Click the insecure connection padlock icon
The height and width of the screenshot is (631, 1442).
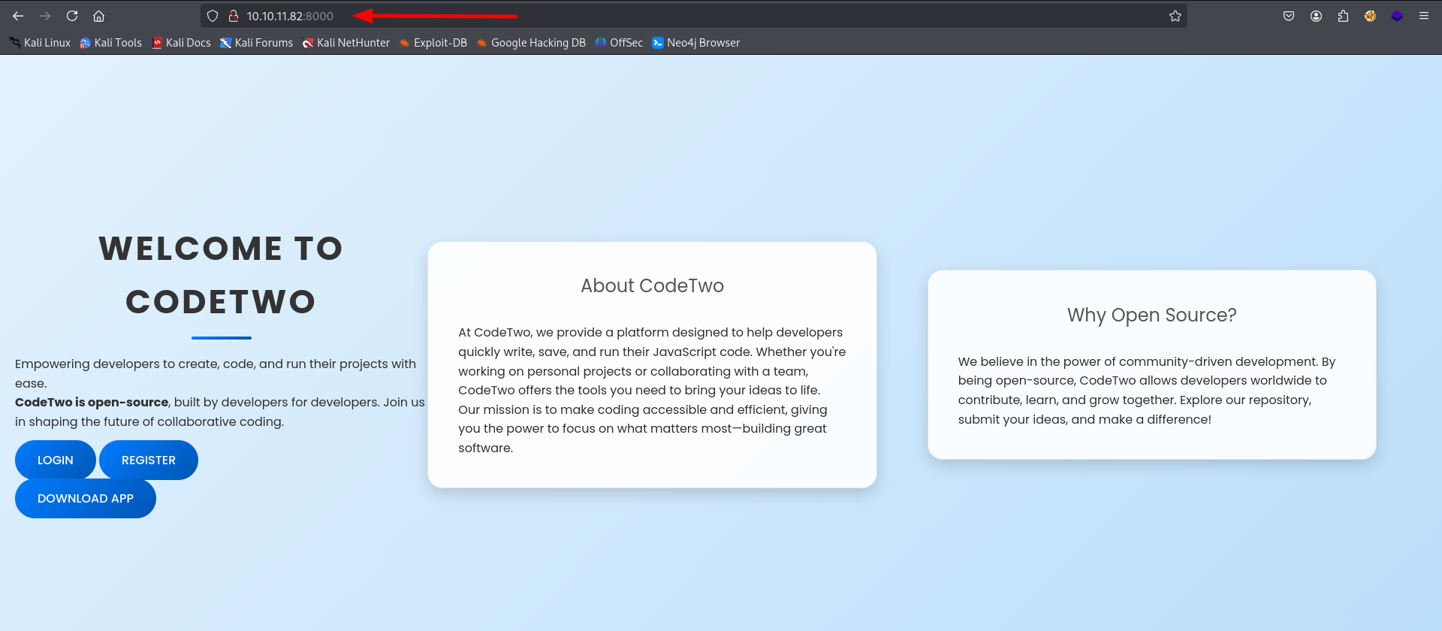[234, 16]
